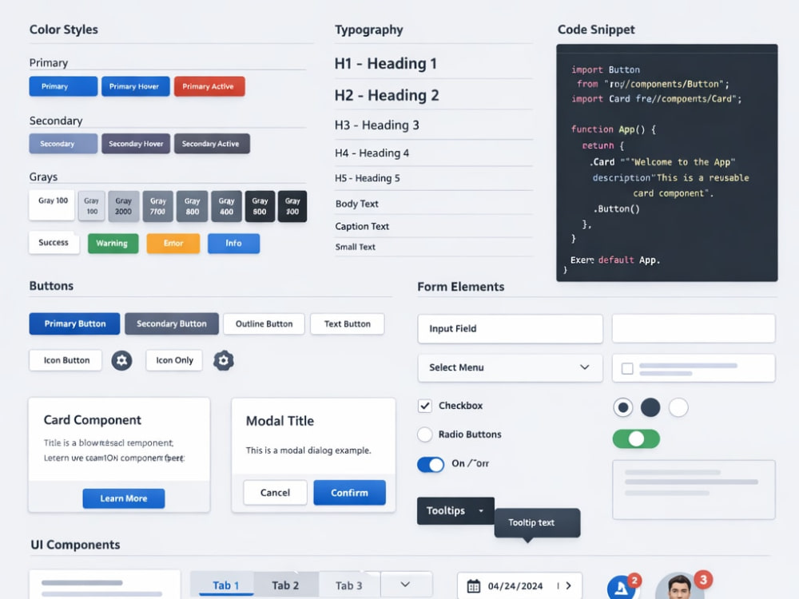The image size is (799, 599).
Task: Click the empty input box beside Input Field
Action: 694,328
